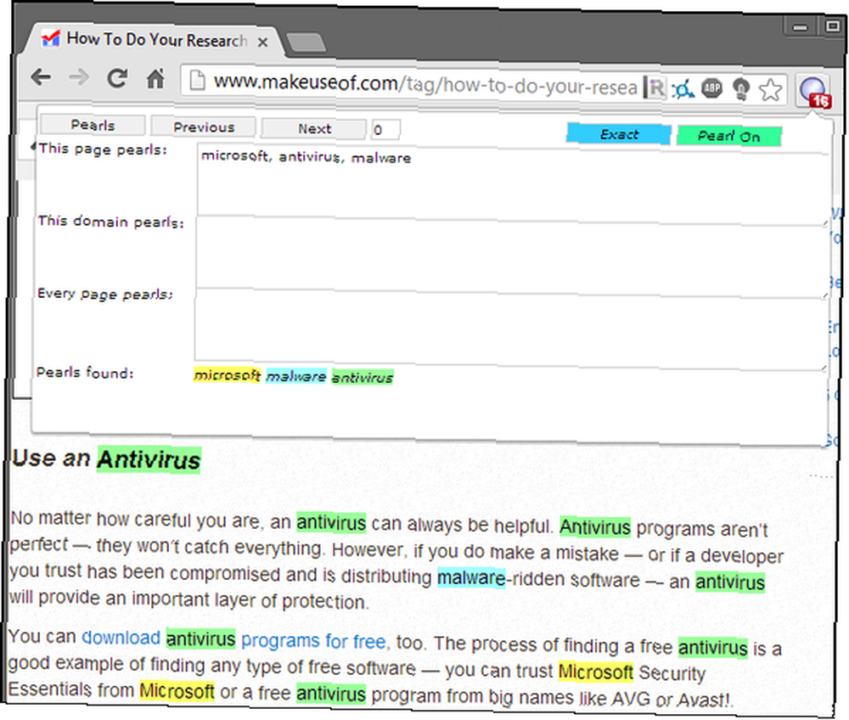Toggle the Pearl On button

click(728, 136)
